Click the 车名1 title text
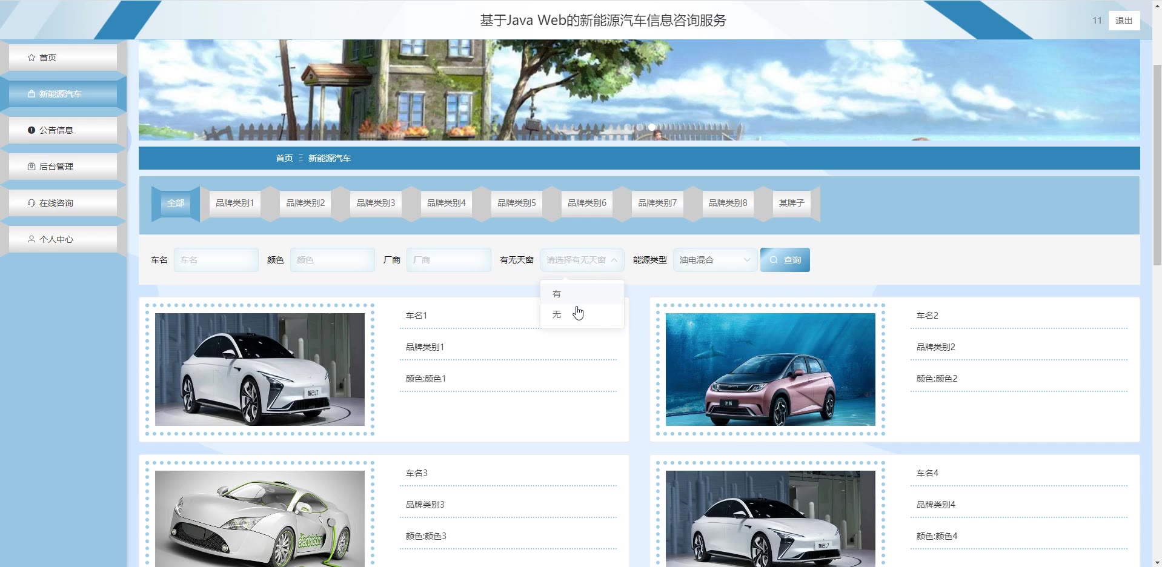The width and height of the screenshot is (1162, 567). click(x=417, y=316)
